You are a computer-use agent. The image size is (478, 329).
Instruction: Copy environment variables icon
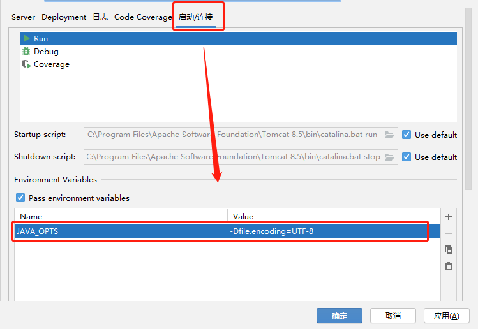pos(449,250)
